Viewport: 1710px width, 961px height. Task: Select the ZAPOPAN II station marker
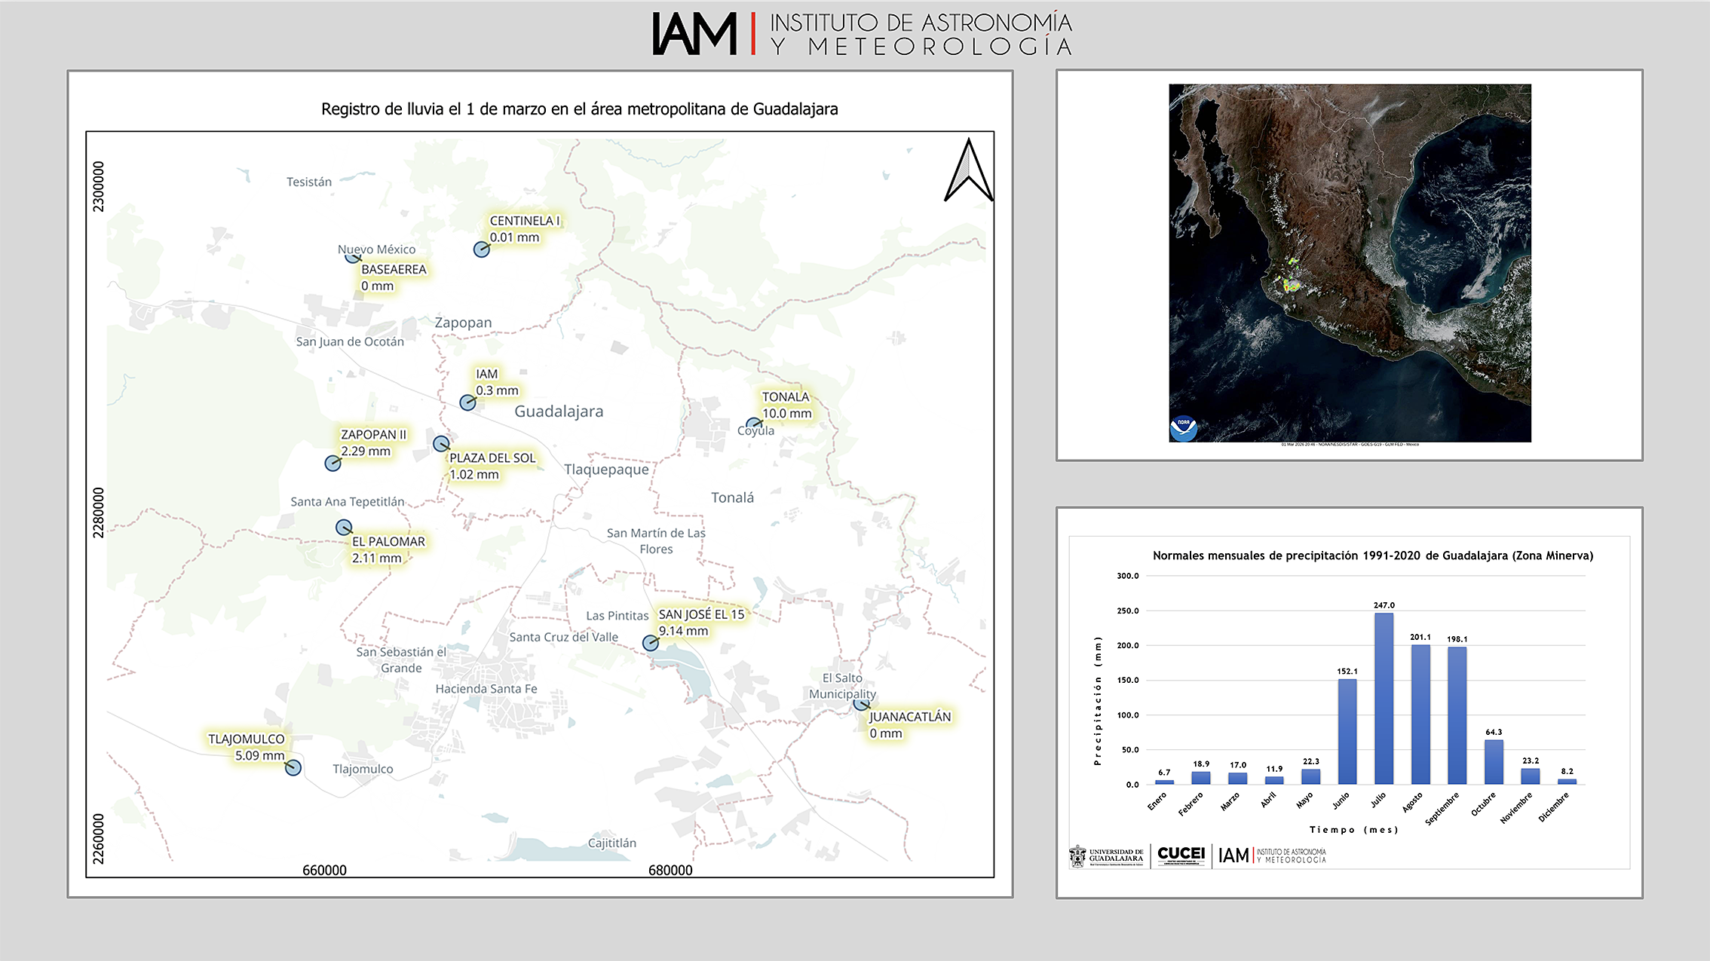[x=332, y=464]
